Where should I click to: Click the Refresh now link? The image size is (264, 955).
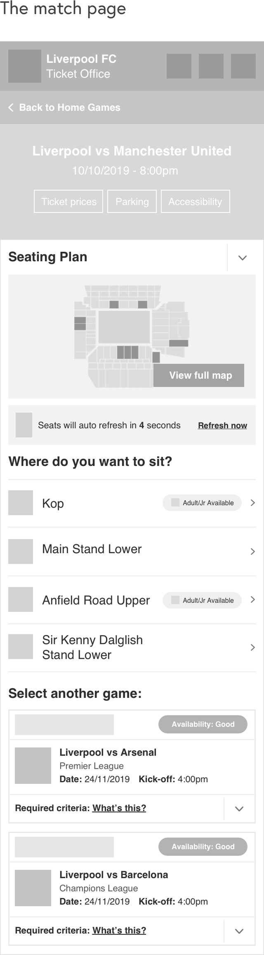pos(222,425)
